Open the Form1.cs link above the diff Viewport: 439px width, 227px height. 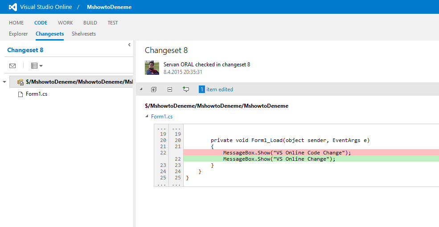pyautogui.click(x=162, y=117)
